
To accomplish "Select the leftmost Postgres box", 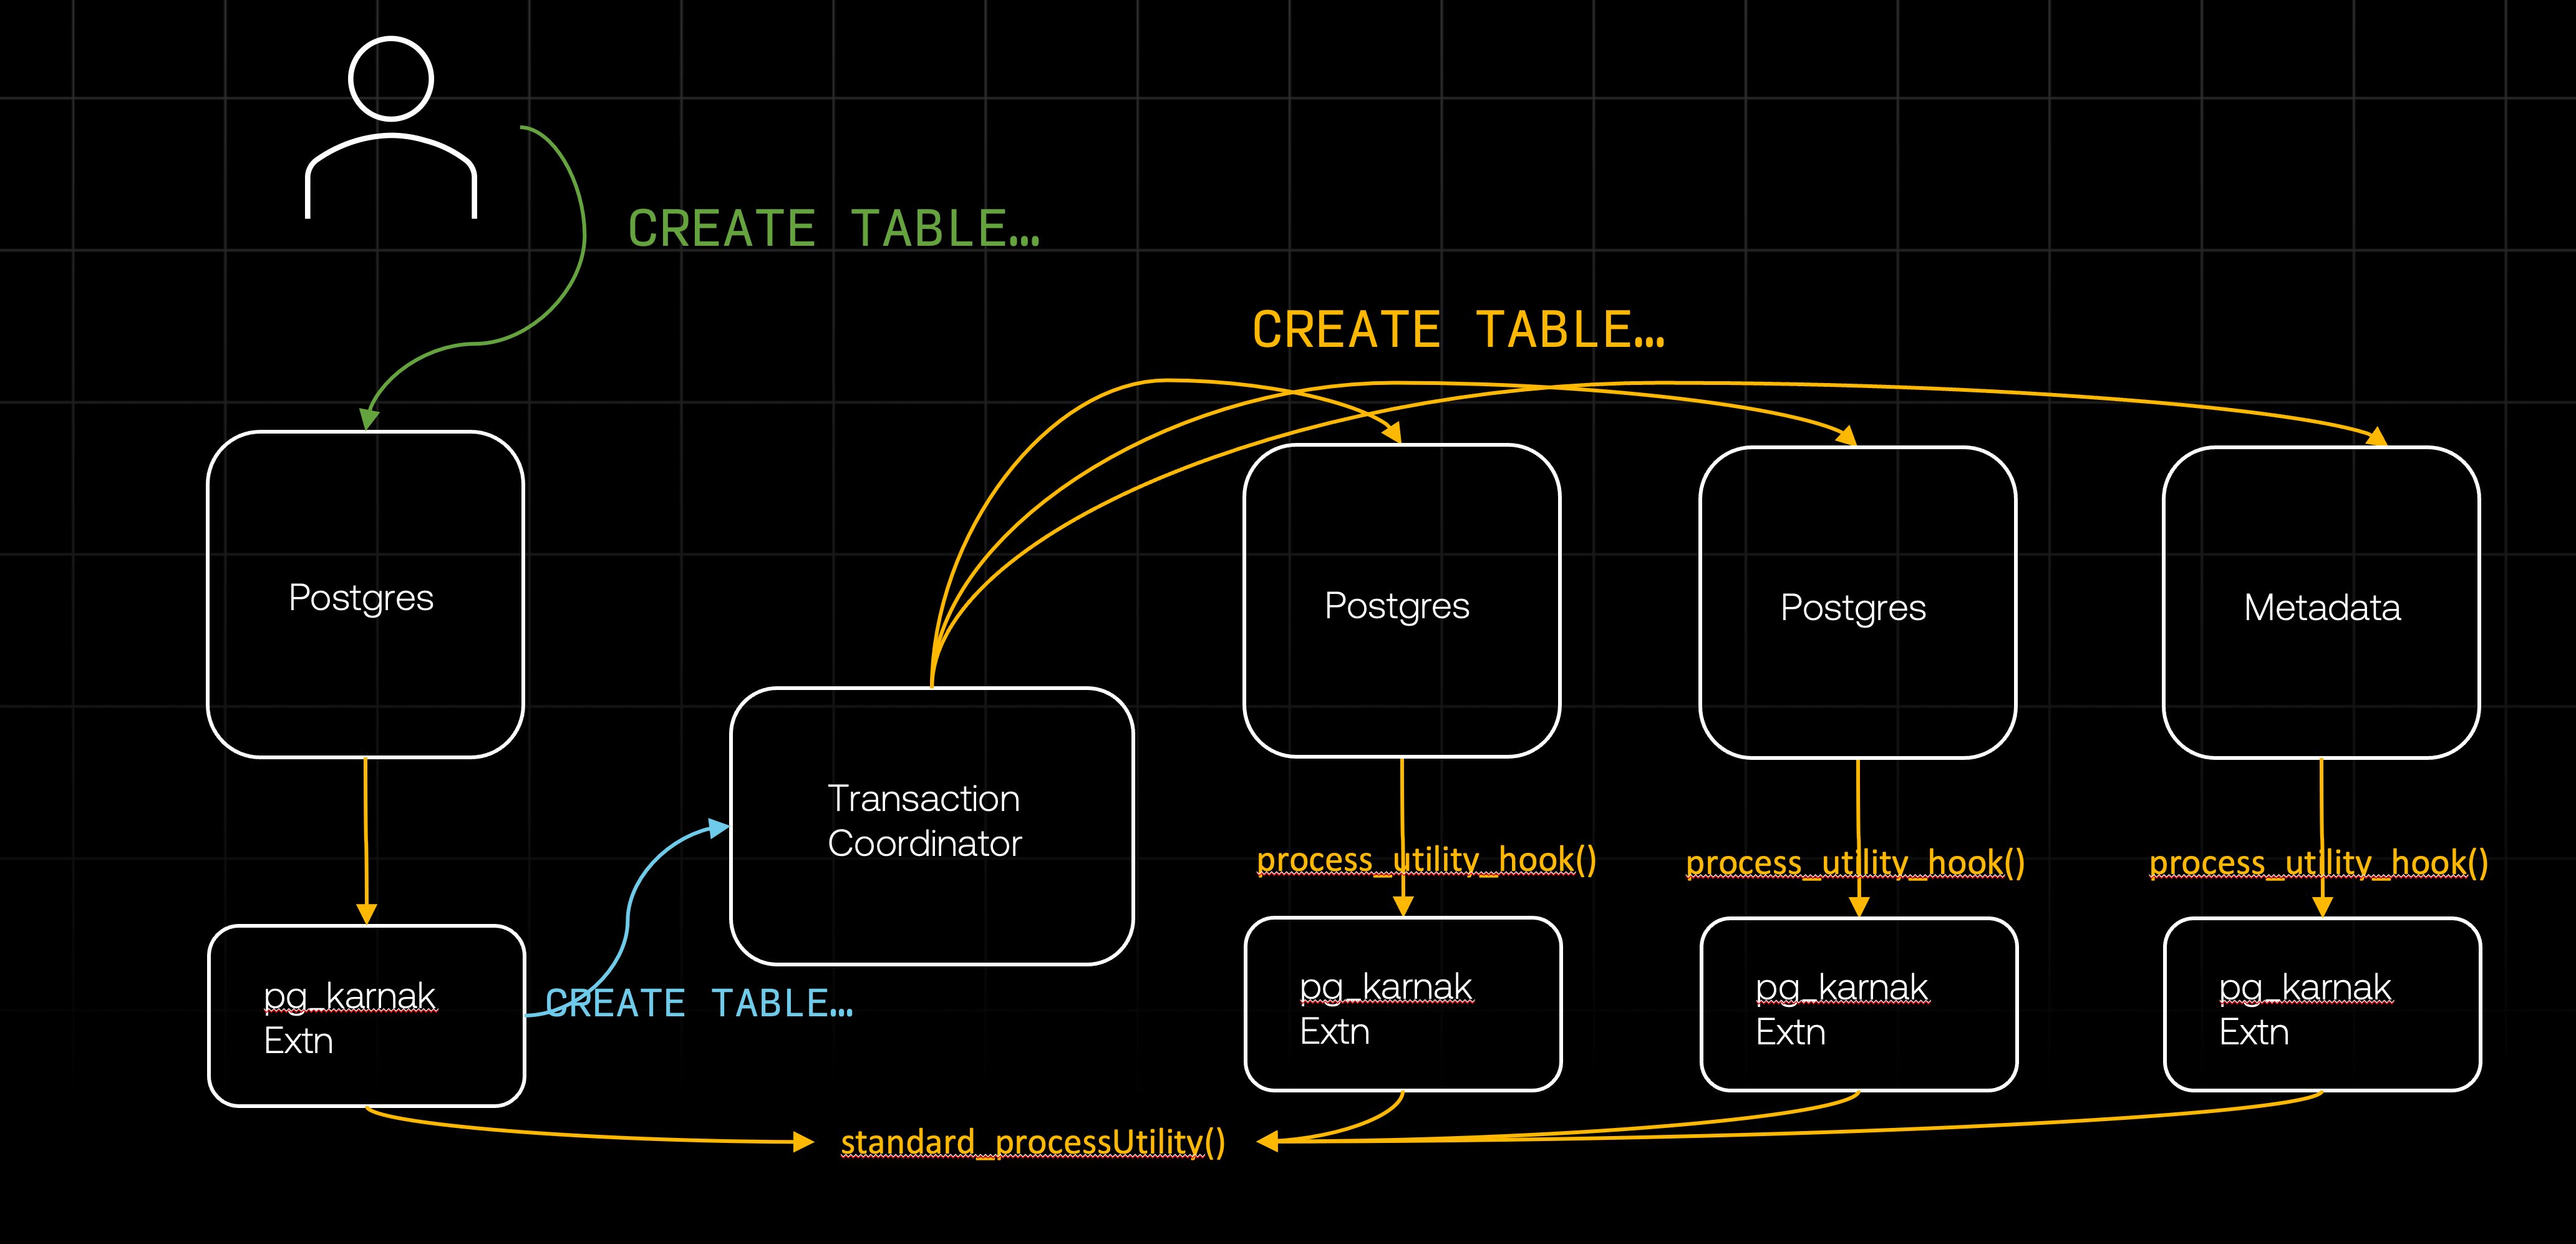I will [365, 596].
